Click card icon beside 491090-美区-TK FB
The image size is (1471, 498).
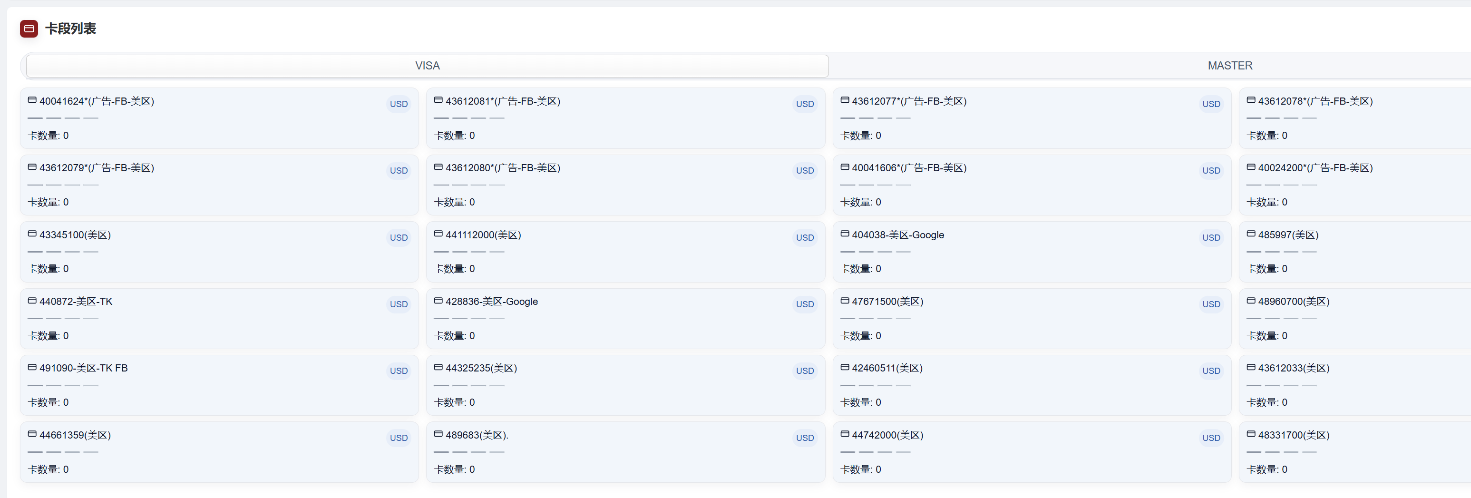click(32, 368)
